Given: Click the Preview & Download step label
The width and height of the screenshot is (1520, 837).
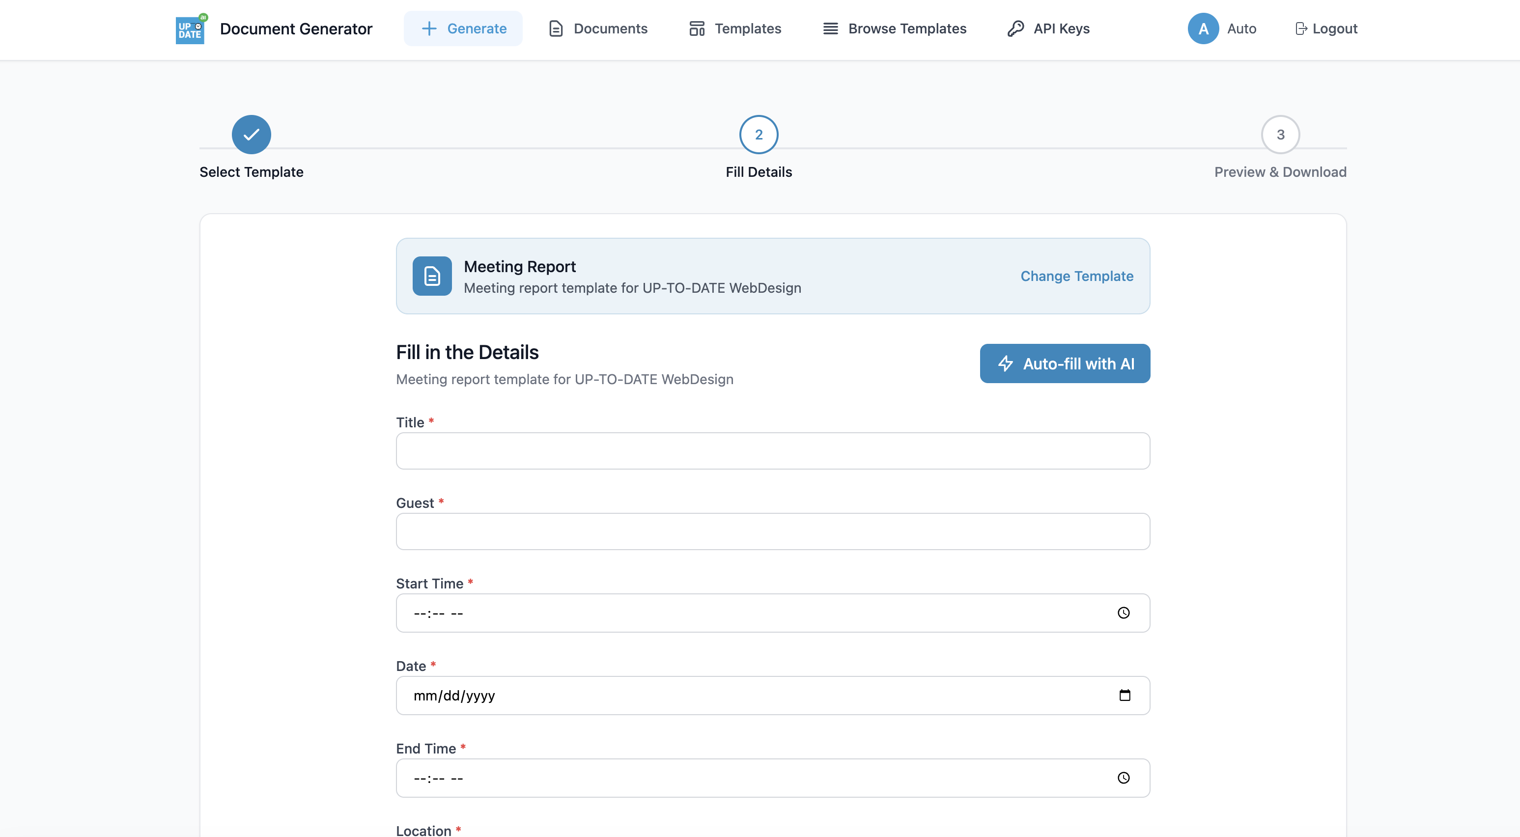Looking at the screenshot, I should [1280, 171].
